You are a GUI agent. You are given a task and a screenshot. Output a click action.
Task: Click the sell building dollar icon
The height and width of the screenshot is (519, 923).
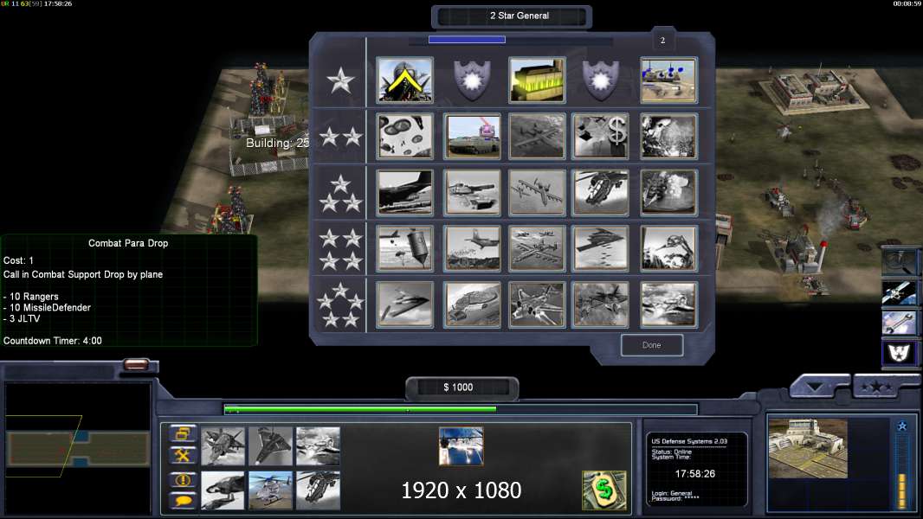pyautogui.click(x=604, y=490)
